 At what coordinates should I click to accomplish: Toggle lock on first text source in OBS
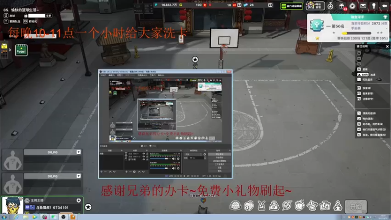[148, 154]
